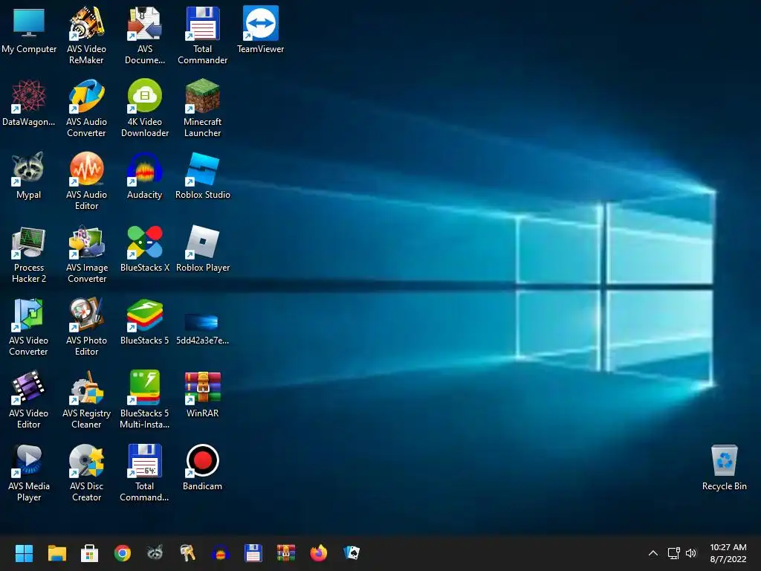
Task: Open Microsoft Store from the taskbar
Action: (x=89, y=553)
